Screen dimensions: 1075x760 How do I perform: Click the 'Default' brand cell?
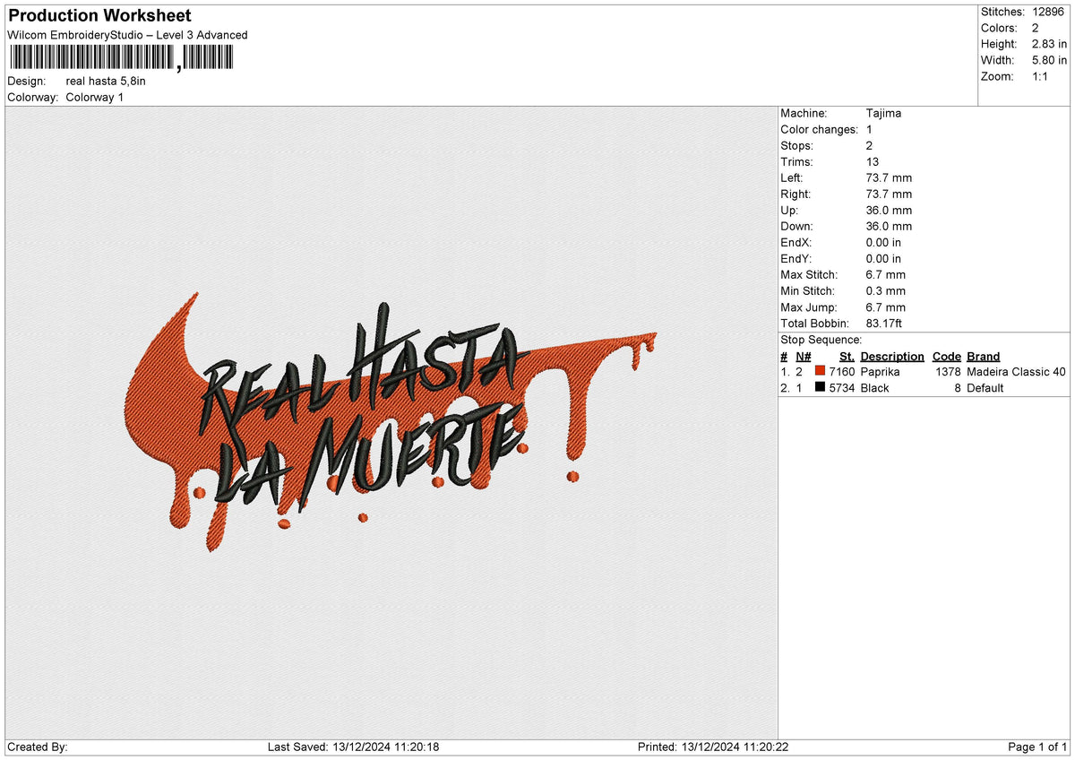tap(985, 388)
